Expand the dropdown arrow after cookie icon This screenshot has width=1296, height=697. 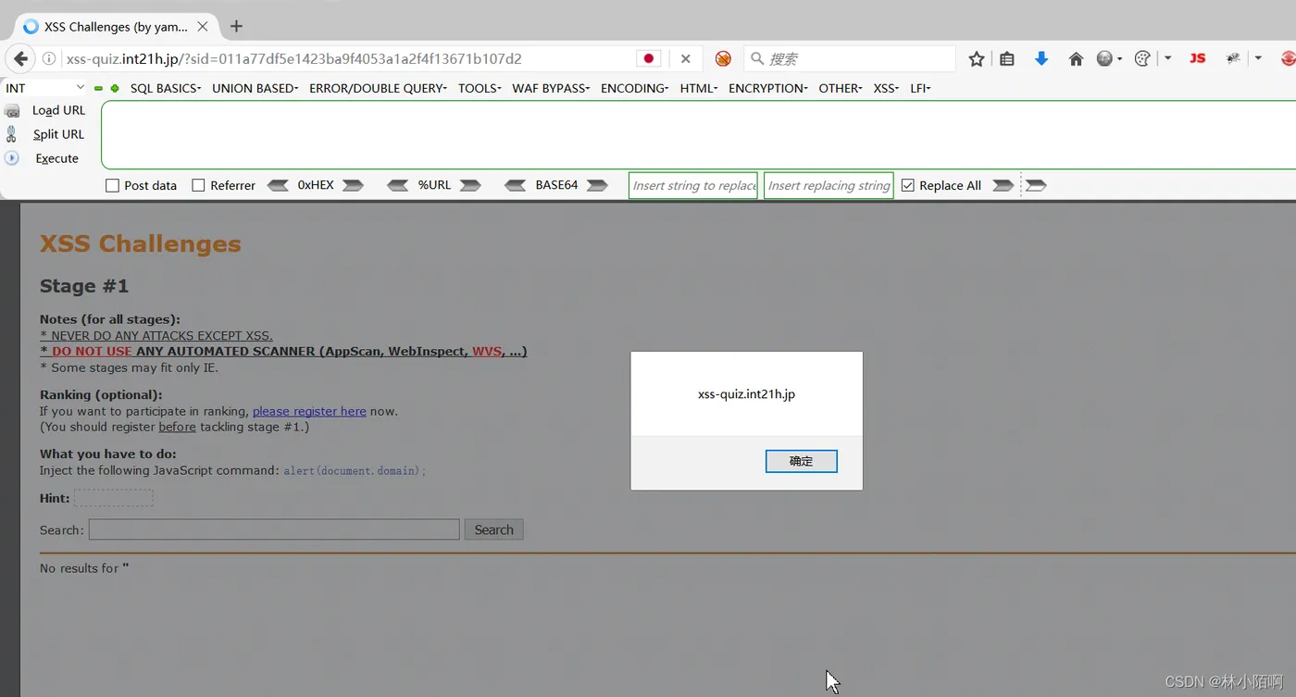(x=1168, y=58)
